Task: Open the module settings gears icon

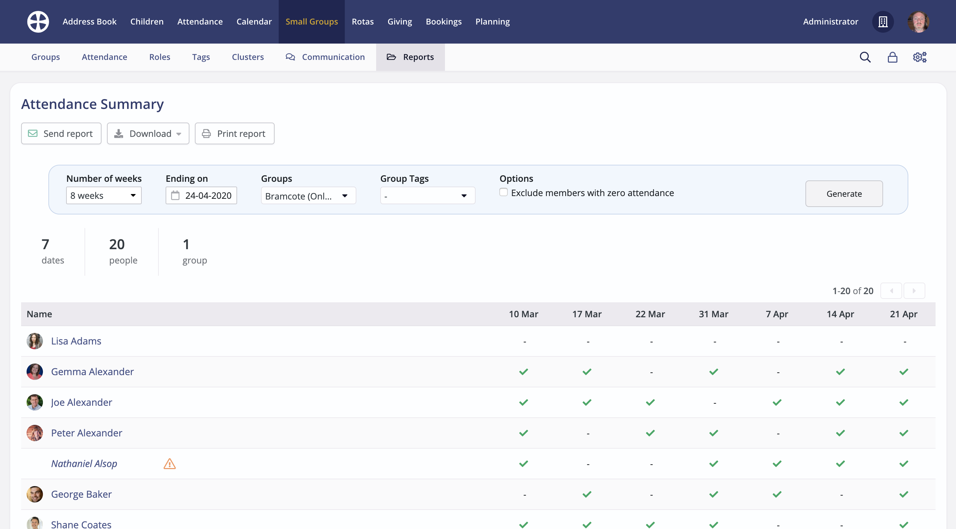Action: 919,57
